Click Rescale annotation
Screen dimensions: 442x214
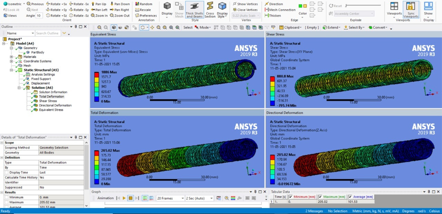pyautogui.click(x=144, y=10)
